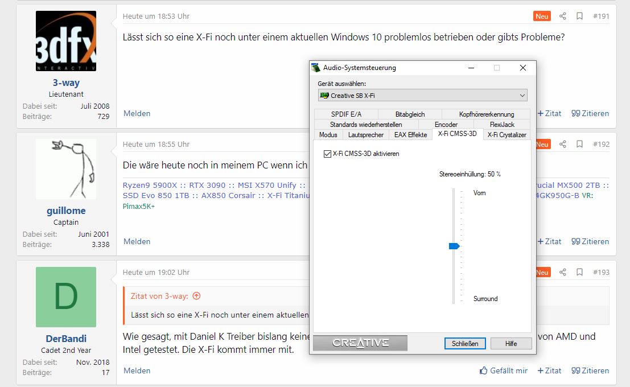
Task: Bookmark post #191
Action: pyautogui.click(x=579, y=16)
